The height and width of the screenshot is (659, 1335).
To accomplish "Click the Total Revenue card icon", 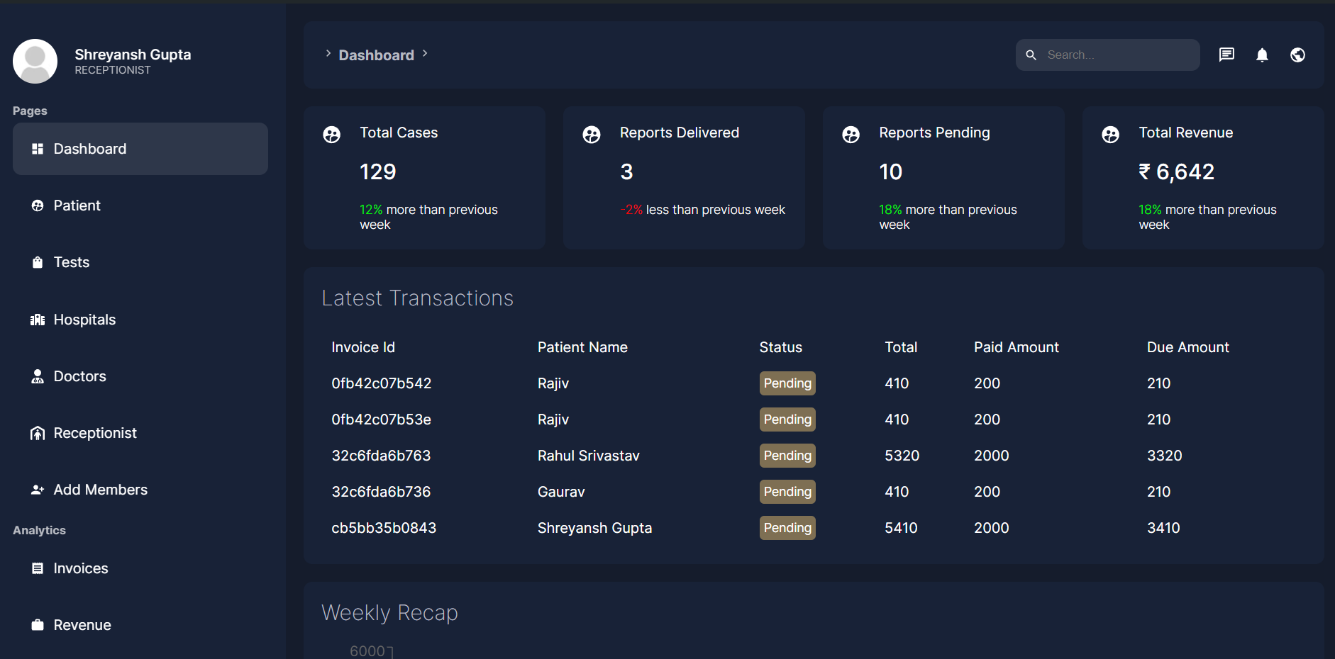I will [x=1110, y=135].
